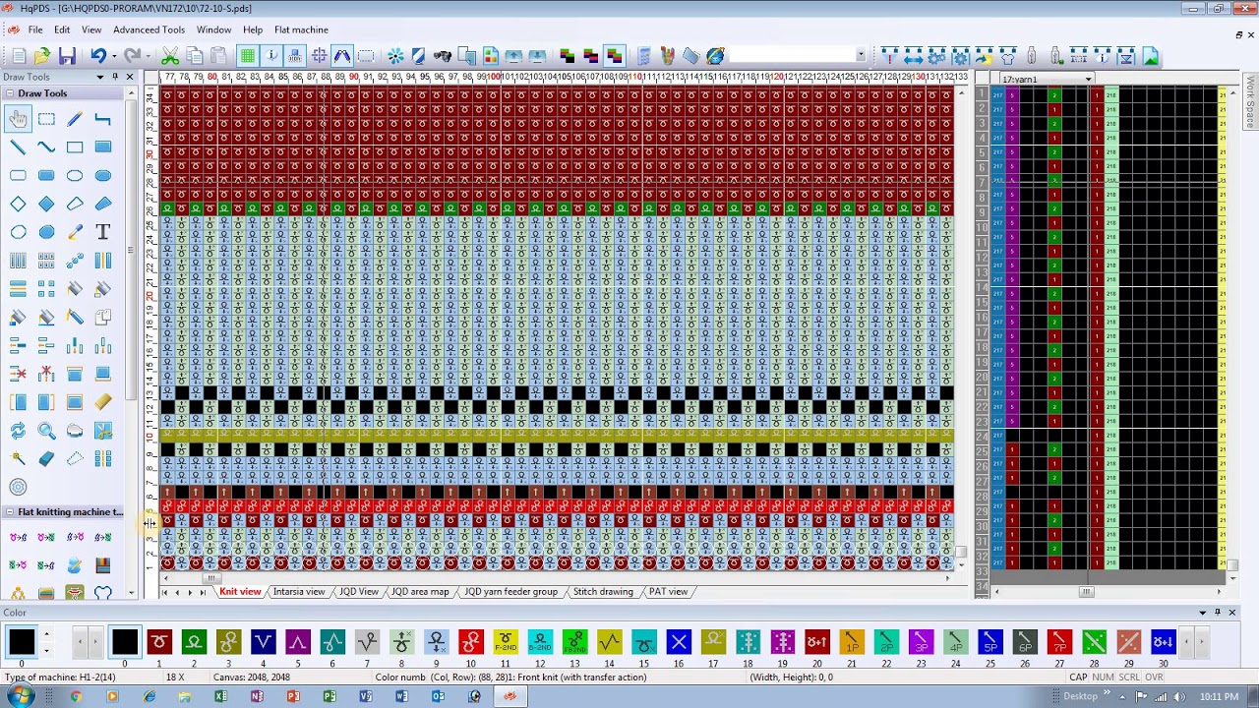
Task: Select the filled rectangle tool
Action: tap(103, 147)
